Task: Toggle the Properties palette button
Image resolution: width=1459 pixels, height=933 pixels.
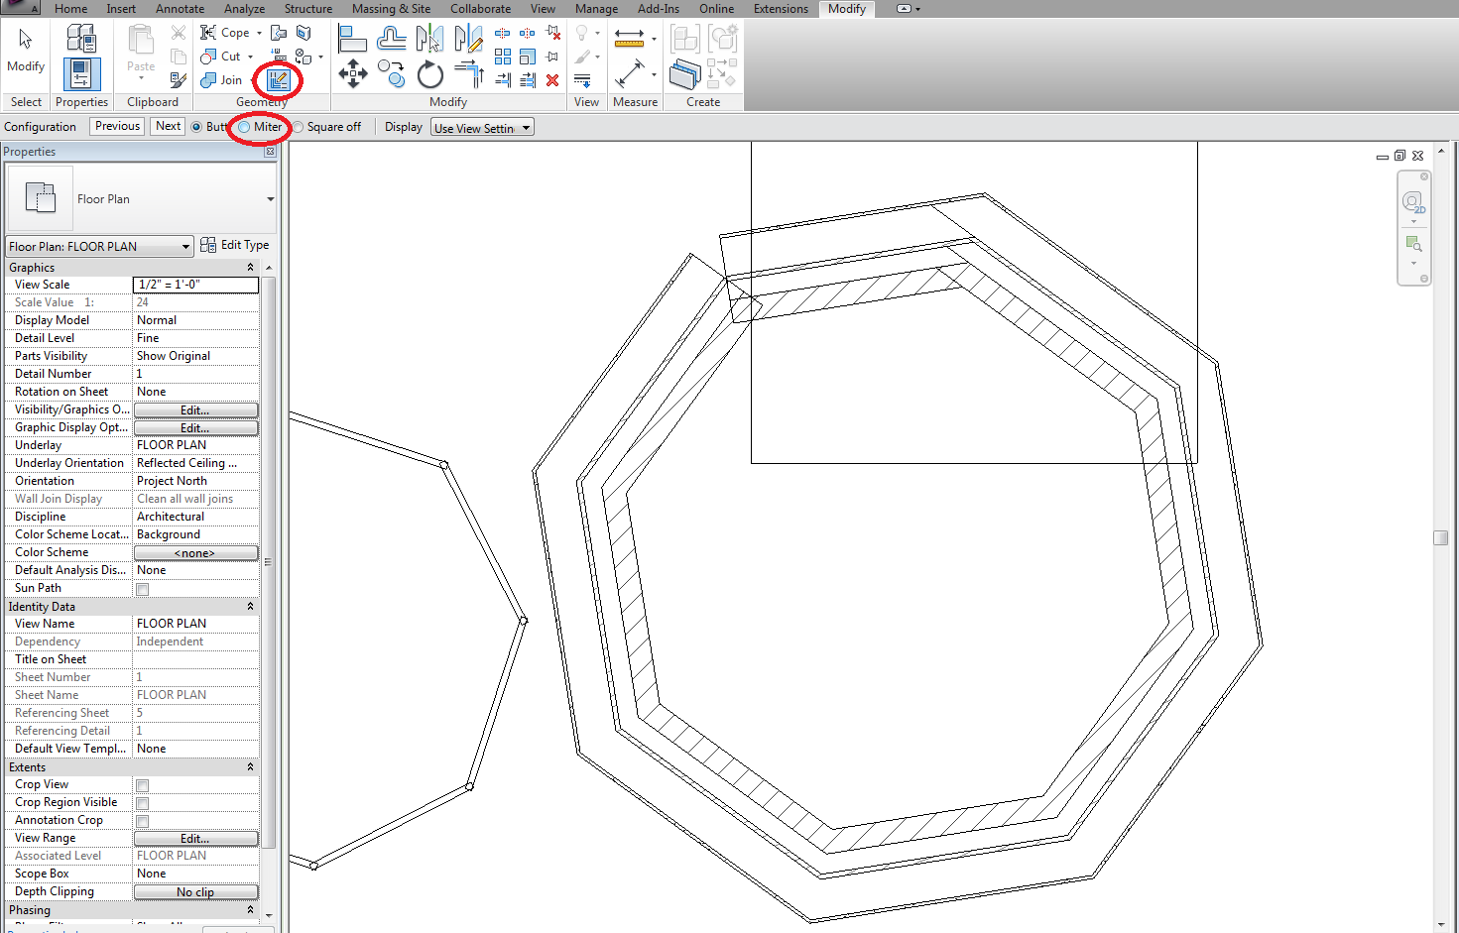Action: point(81,74)
